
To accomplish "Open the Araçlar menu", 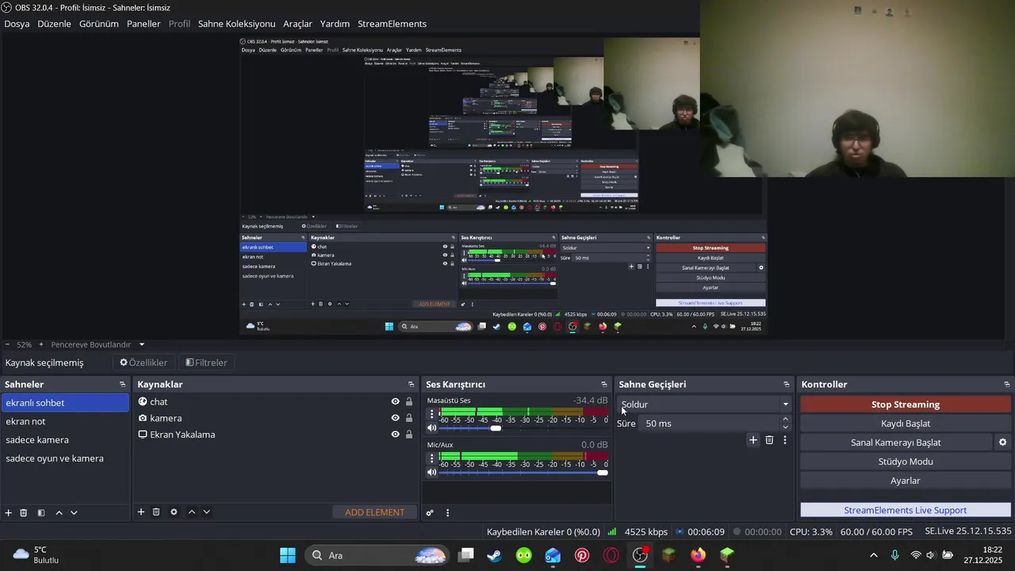I will (298, 24).
